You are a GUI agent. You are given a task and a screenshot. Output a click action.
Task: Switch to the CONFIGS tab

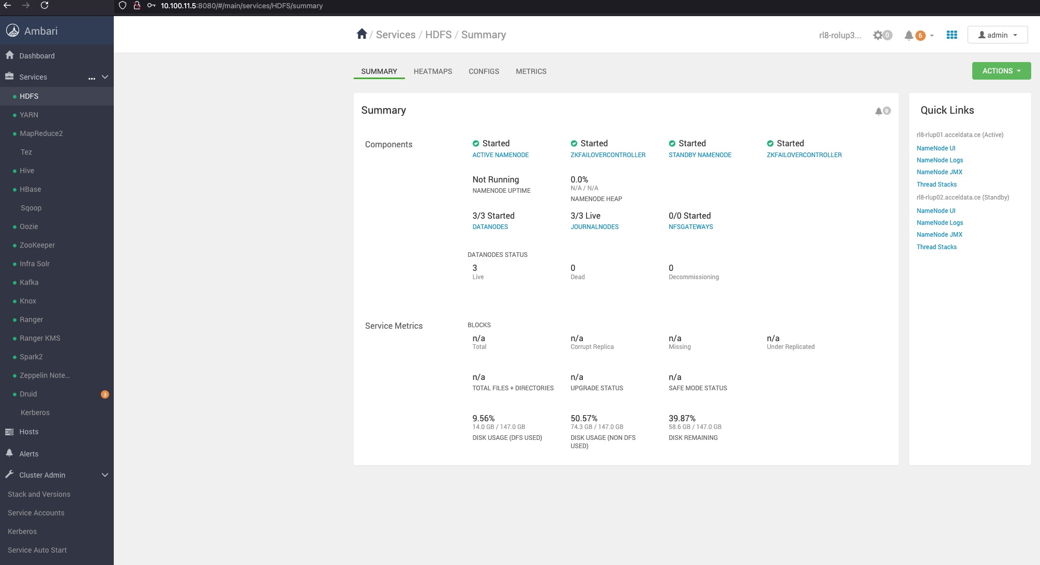tap(484, 71)
